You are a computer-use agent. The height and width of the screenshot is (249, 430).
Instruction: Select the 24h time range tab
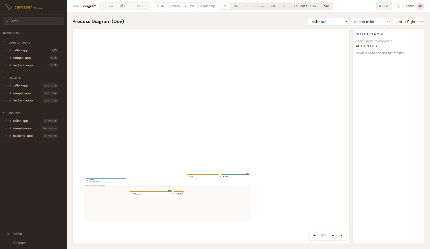273,6
